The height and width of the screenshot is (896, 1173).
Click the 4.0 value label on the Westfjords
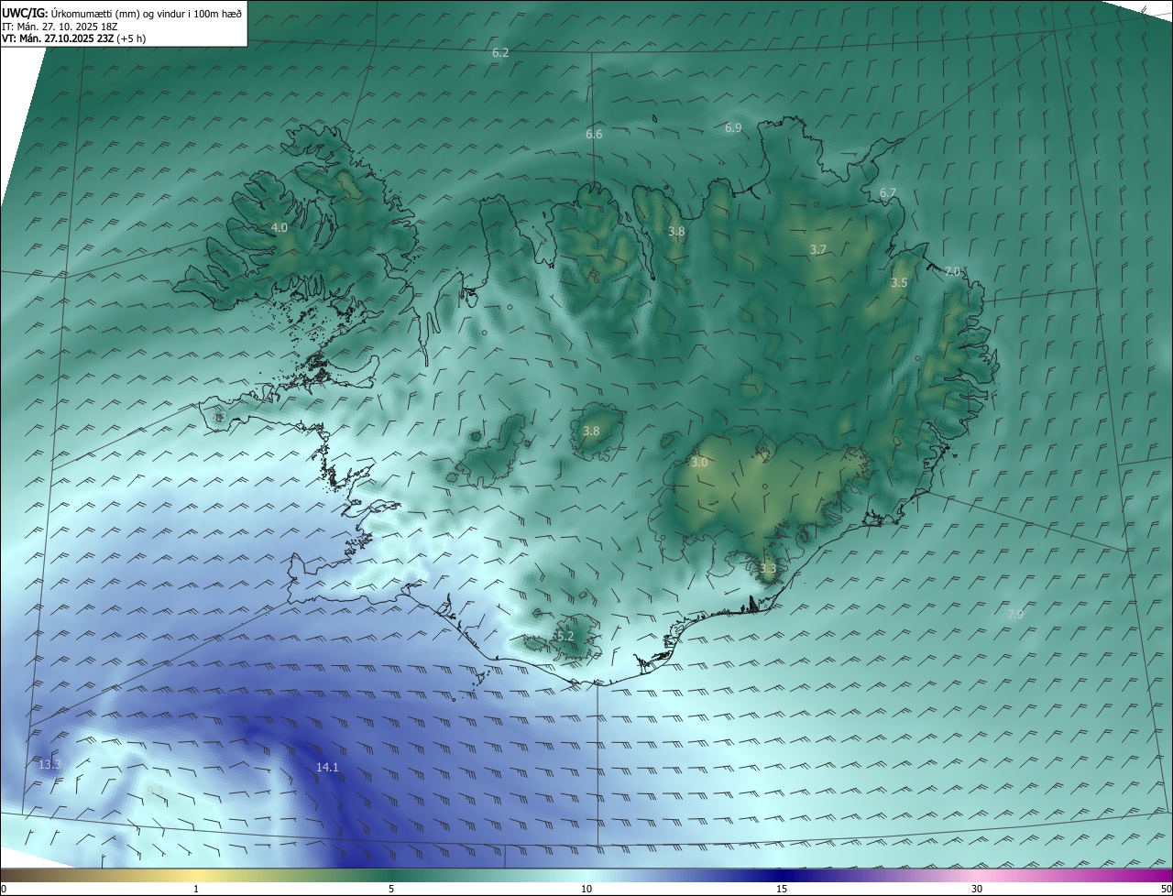(280, 227)
